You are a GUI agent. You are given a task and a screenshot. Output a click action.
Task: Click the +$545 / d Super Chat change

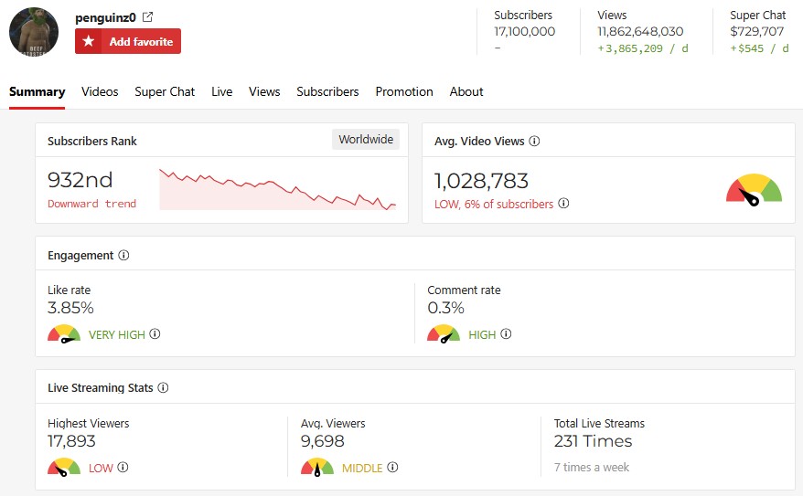(759, 48)
